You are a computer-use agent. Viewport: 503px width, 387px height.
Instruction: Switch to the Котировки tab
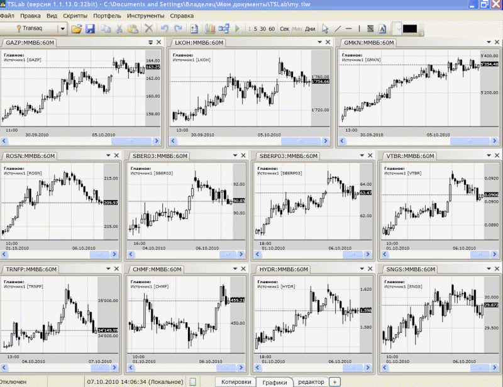click(x=236, y=382)
